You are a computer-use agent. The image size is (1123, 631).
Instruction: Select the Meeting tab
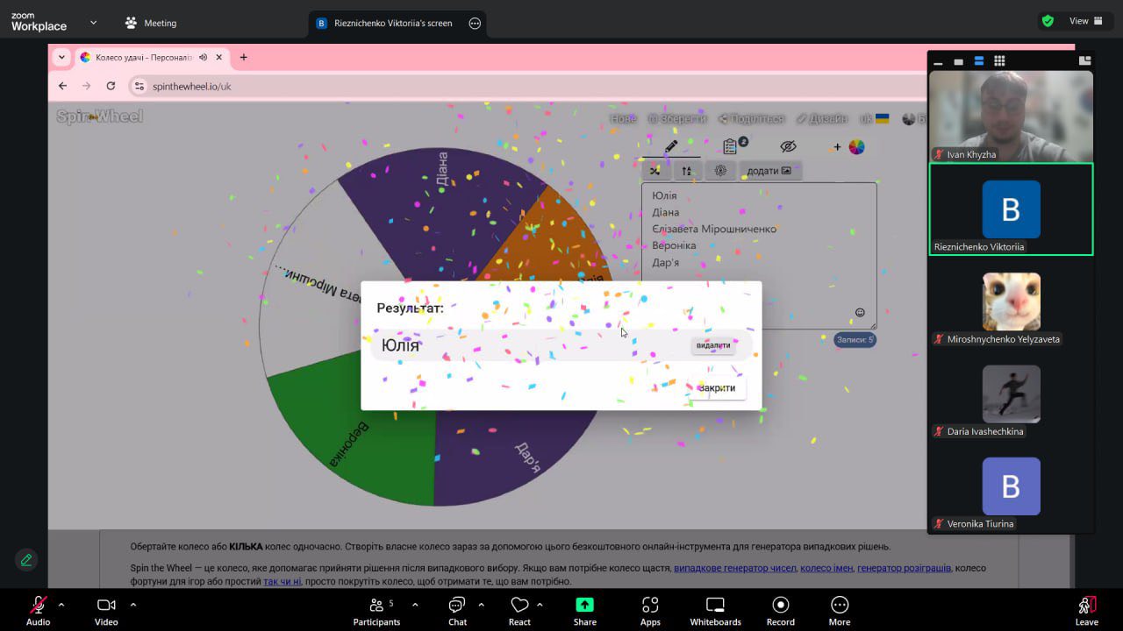tap(151, 23)
